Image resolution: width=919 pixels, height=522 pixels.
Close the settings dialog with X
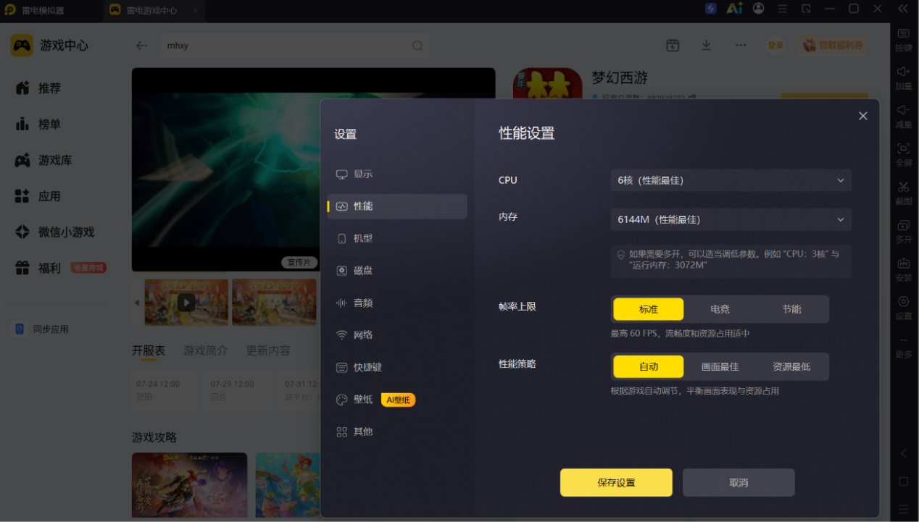[862, 116]
